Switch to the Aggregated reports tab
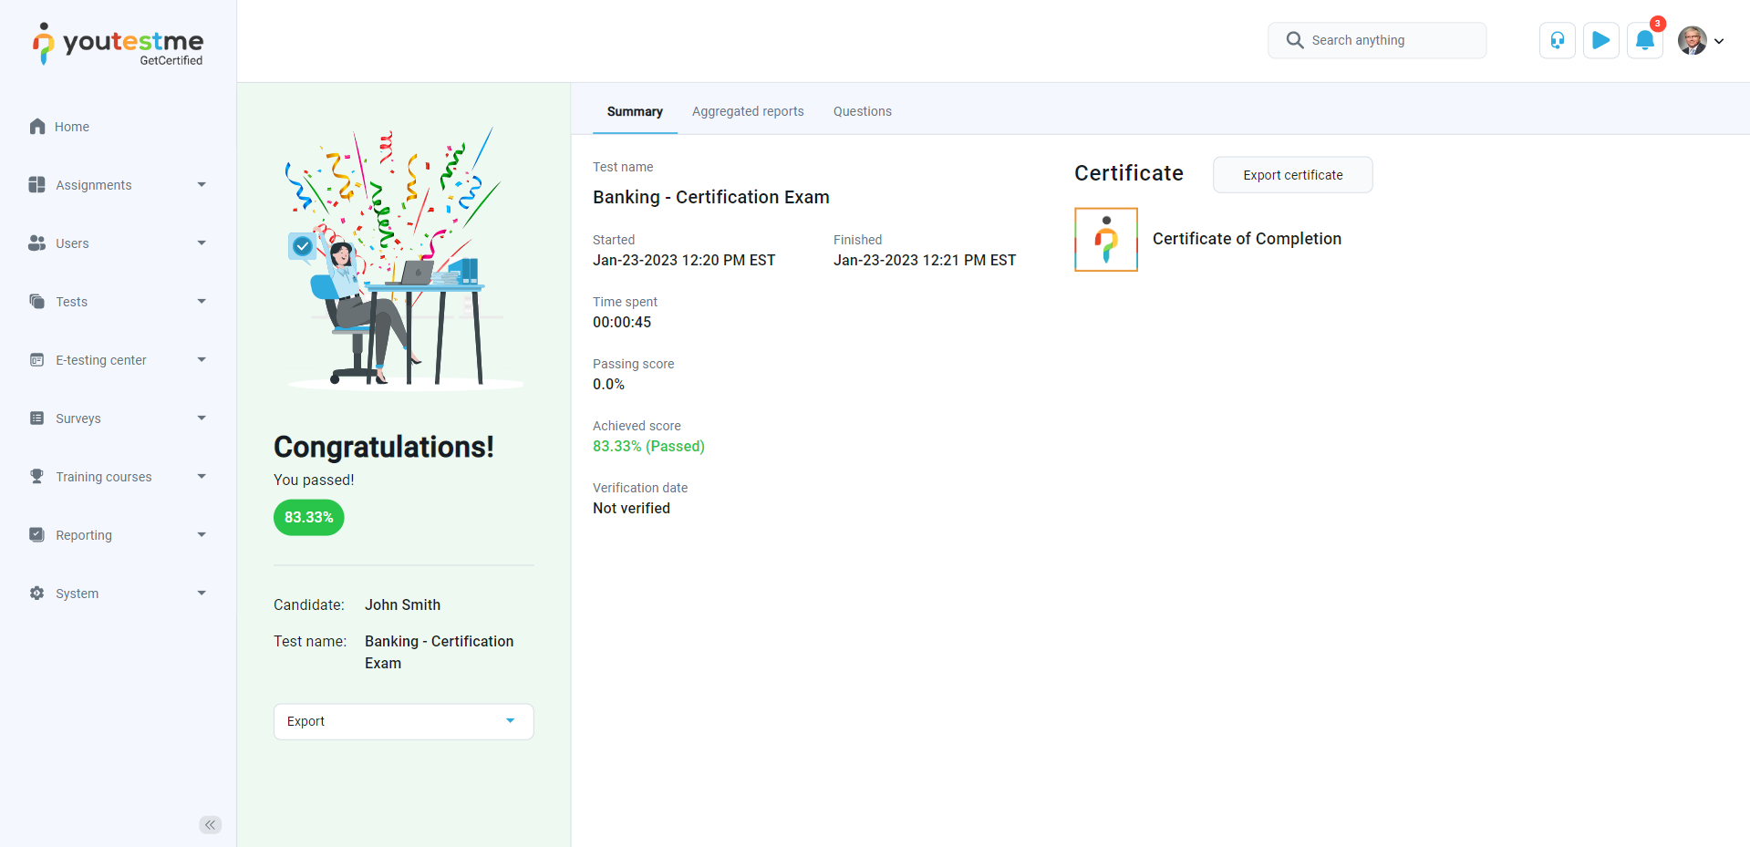1750x847 pixels. click(748, 111)
